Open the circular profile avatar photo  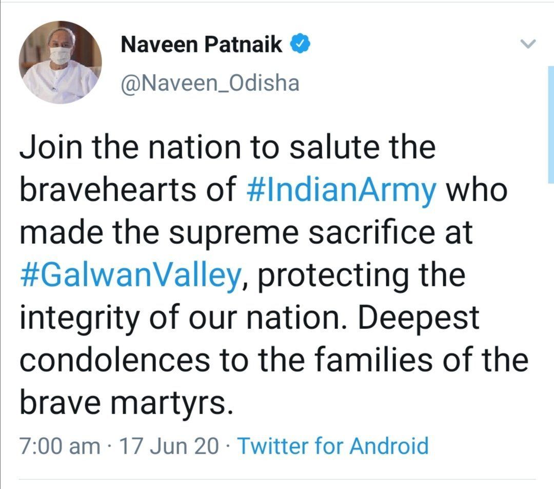coord(61,62)
